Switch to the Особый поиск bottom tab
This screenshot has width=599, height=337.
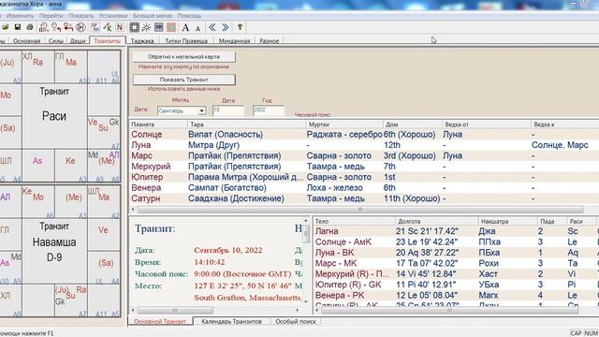tap(296, 322)
